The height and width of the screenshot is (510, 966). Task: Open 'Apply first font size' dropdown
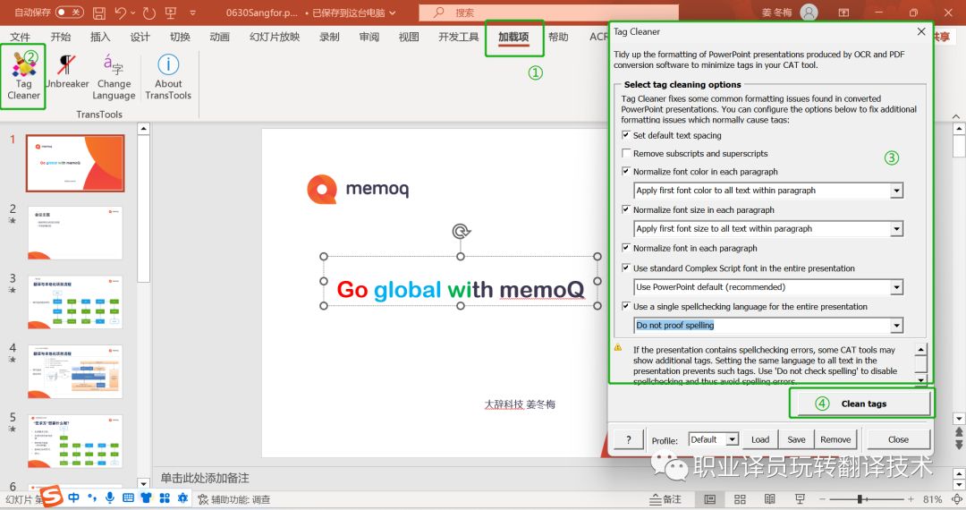pos(896,229)
